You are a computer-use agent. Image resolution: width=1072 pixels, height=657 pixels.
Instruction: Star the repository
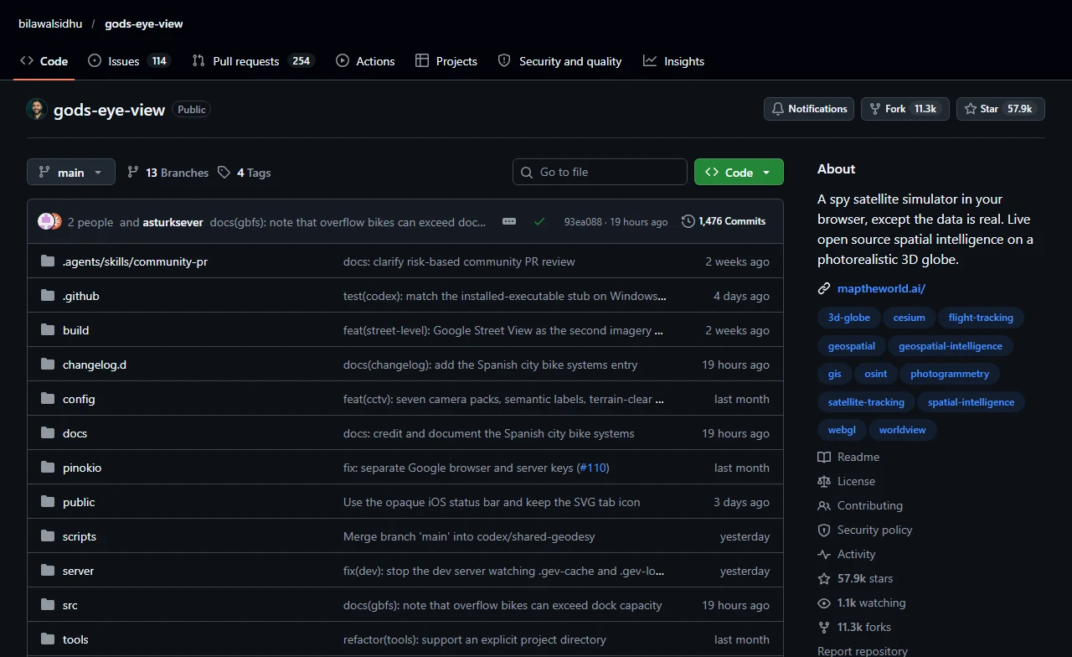(x=1001, y=109)
